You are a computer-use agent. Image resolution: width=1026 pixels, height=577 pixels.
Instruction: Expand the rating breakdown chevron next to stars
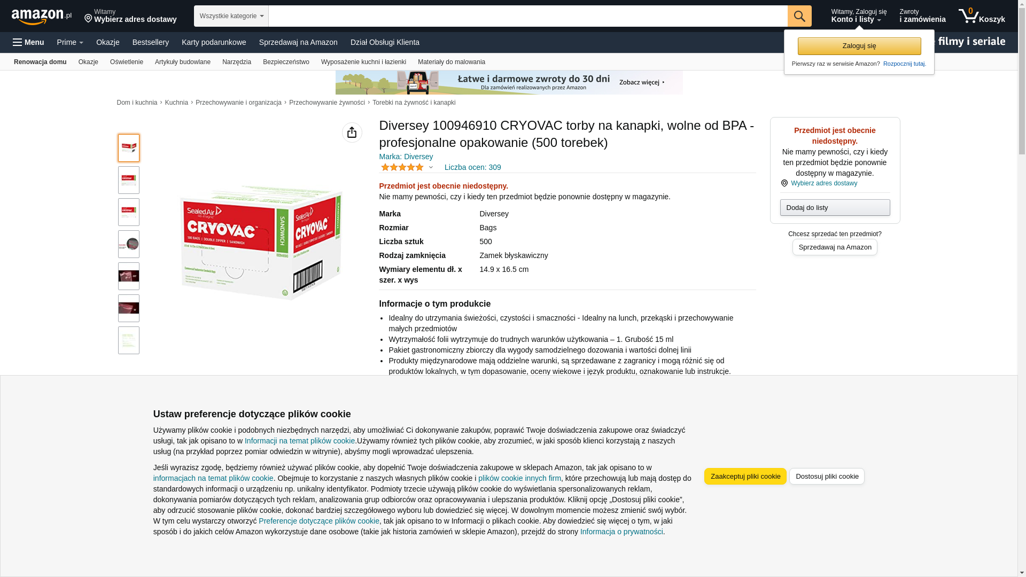pyautogui.click(x=431, y=167)
